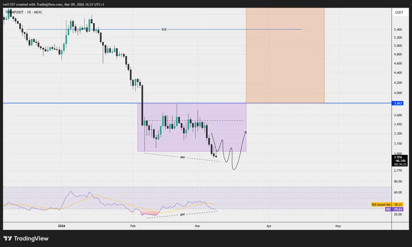Image resolution: width=412 pixels, height=247 pixels.
Task: Select the RSI-based MA indicator label
Action: 381,204
